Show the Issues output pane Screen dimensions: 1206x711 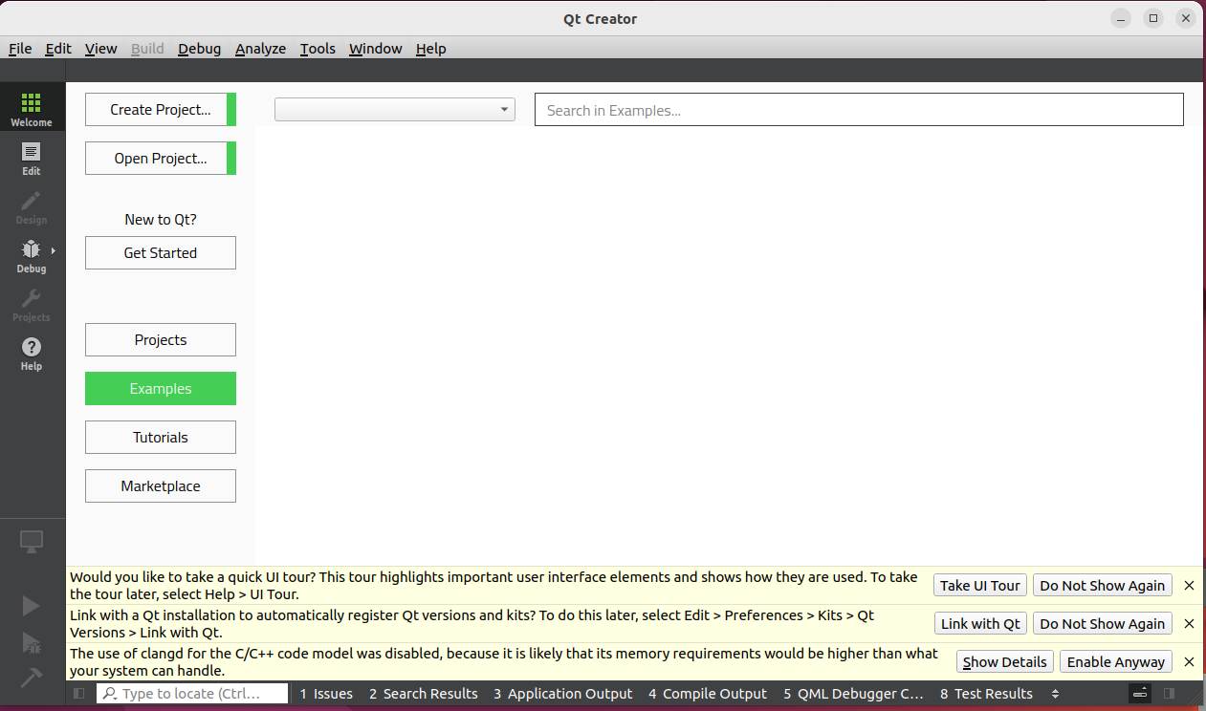coord(326,694)
